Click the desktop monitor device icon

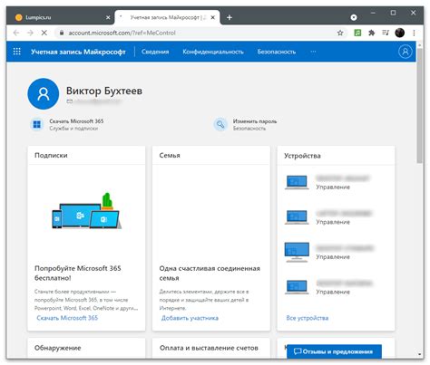[x=297, y=252]
